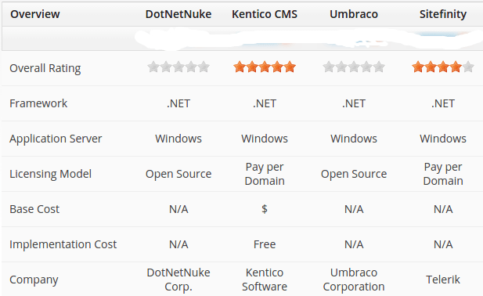
Task: Click the Umbraco Corporation company name
Action: [x=354, y=280]
